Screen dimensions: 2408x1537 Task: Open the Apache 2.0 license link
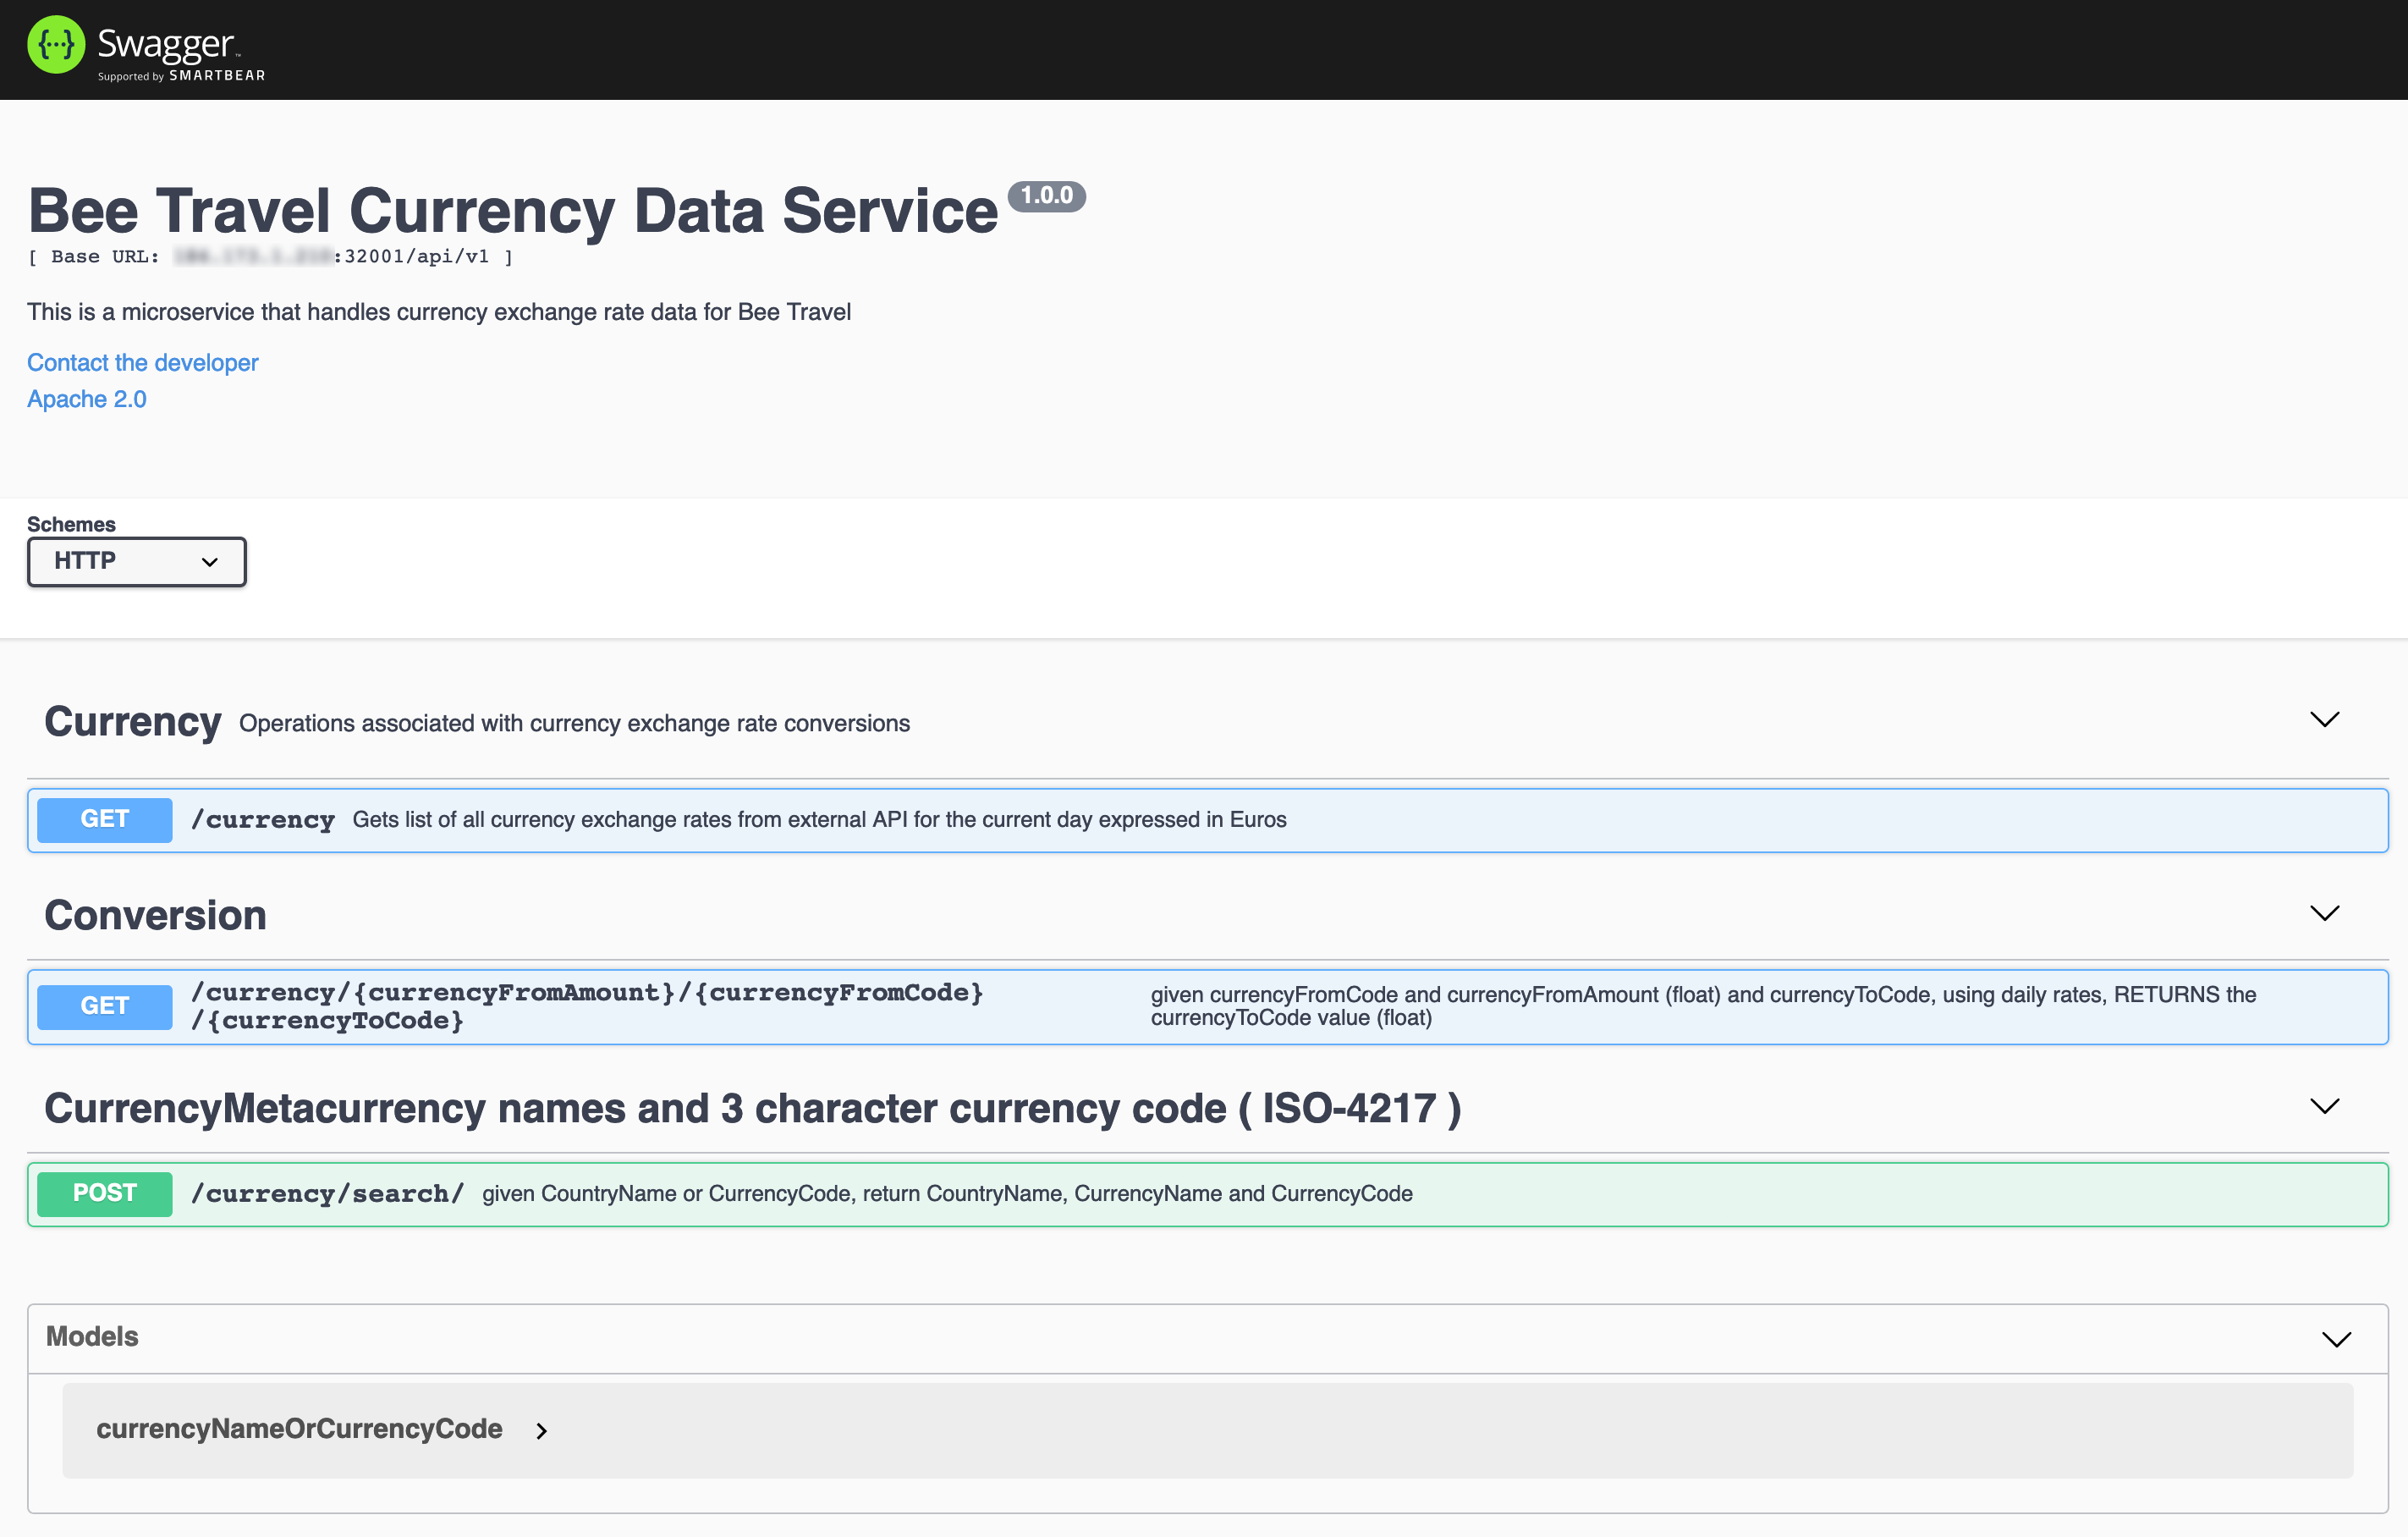(86, 399)
